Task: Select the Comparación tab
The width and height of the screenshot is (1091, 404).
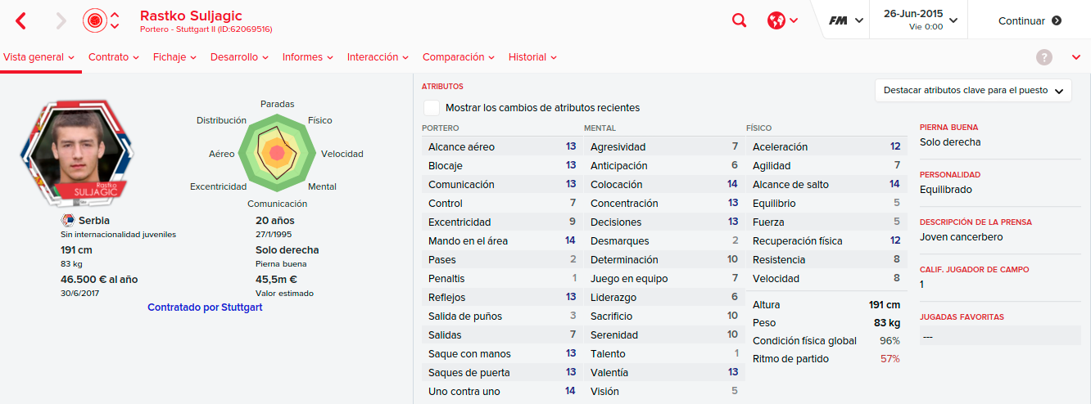Action: coord(459,57)
